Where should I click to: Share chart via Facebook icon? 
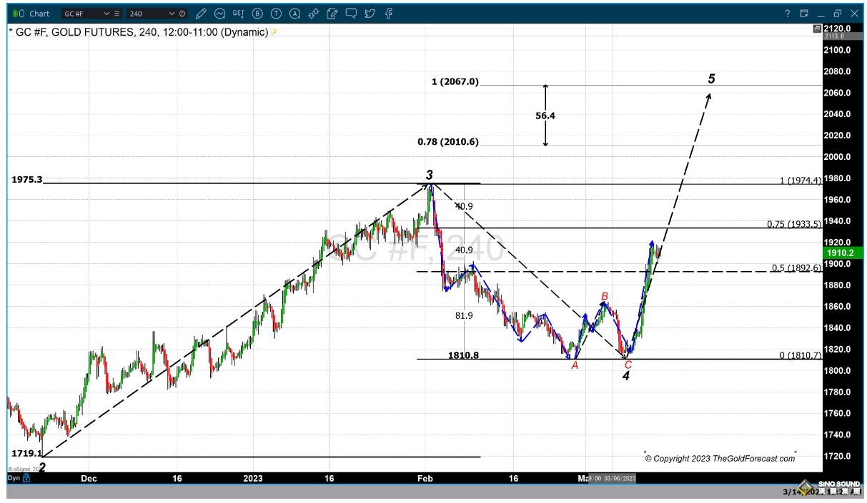tap(387, 14)
